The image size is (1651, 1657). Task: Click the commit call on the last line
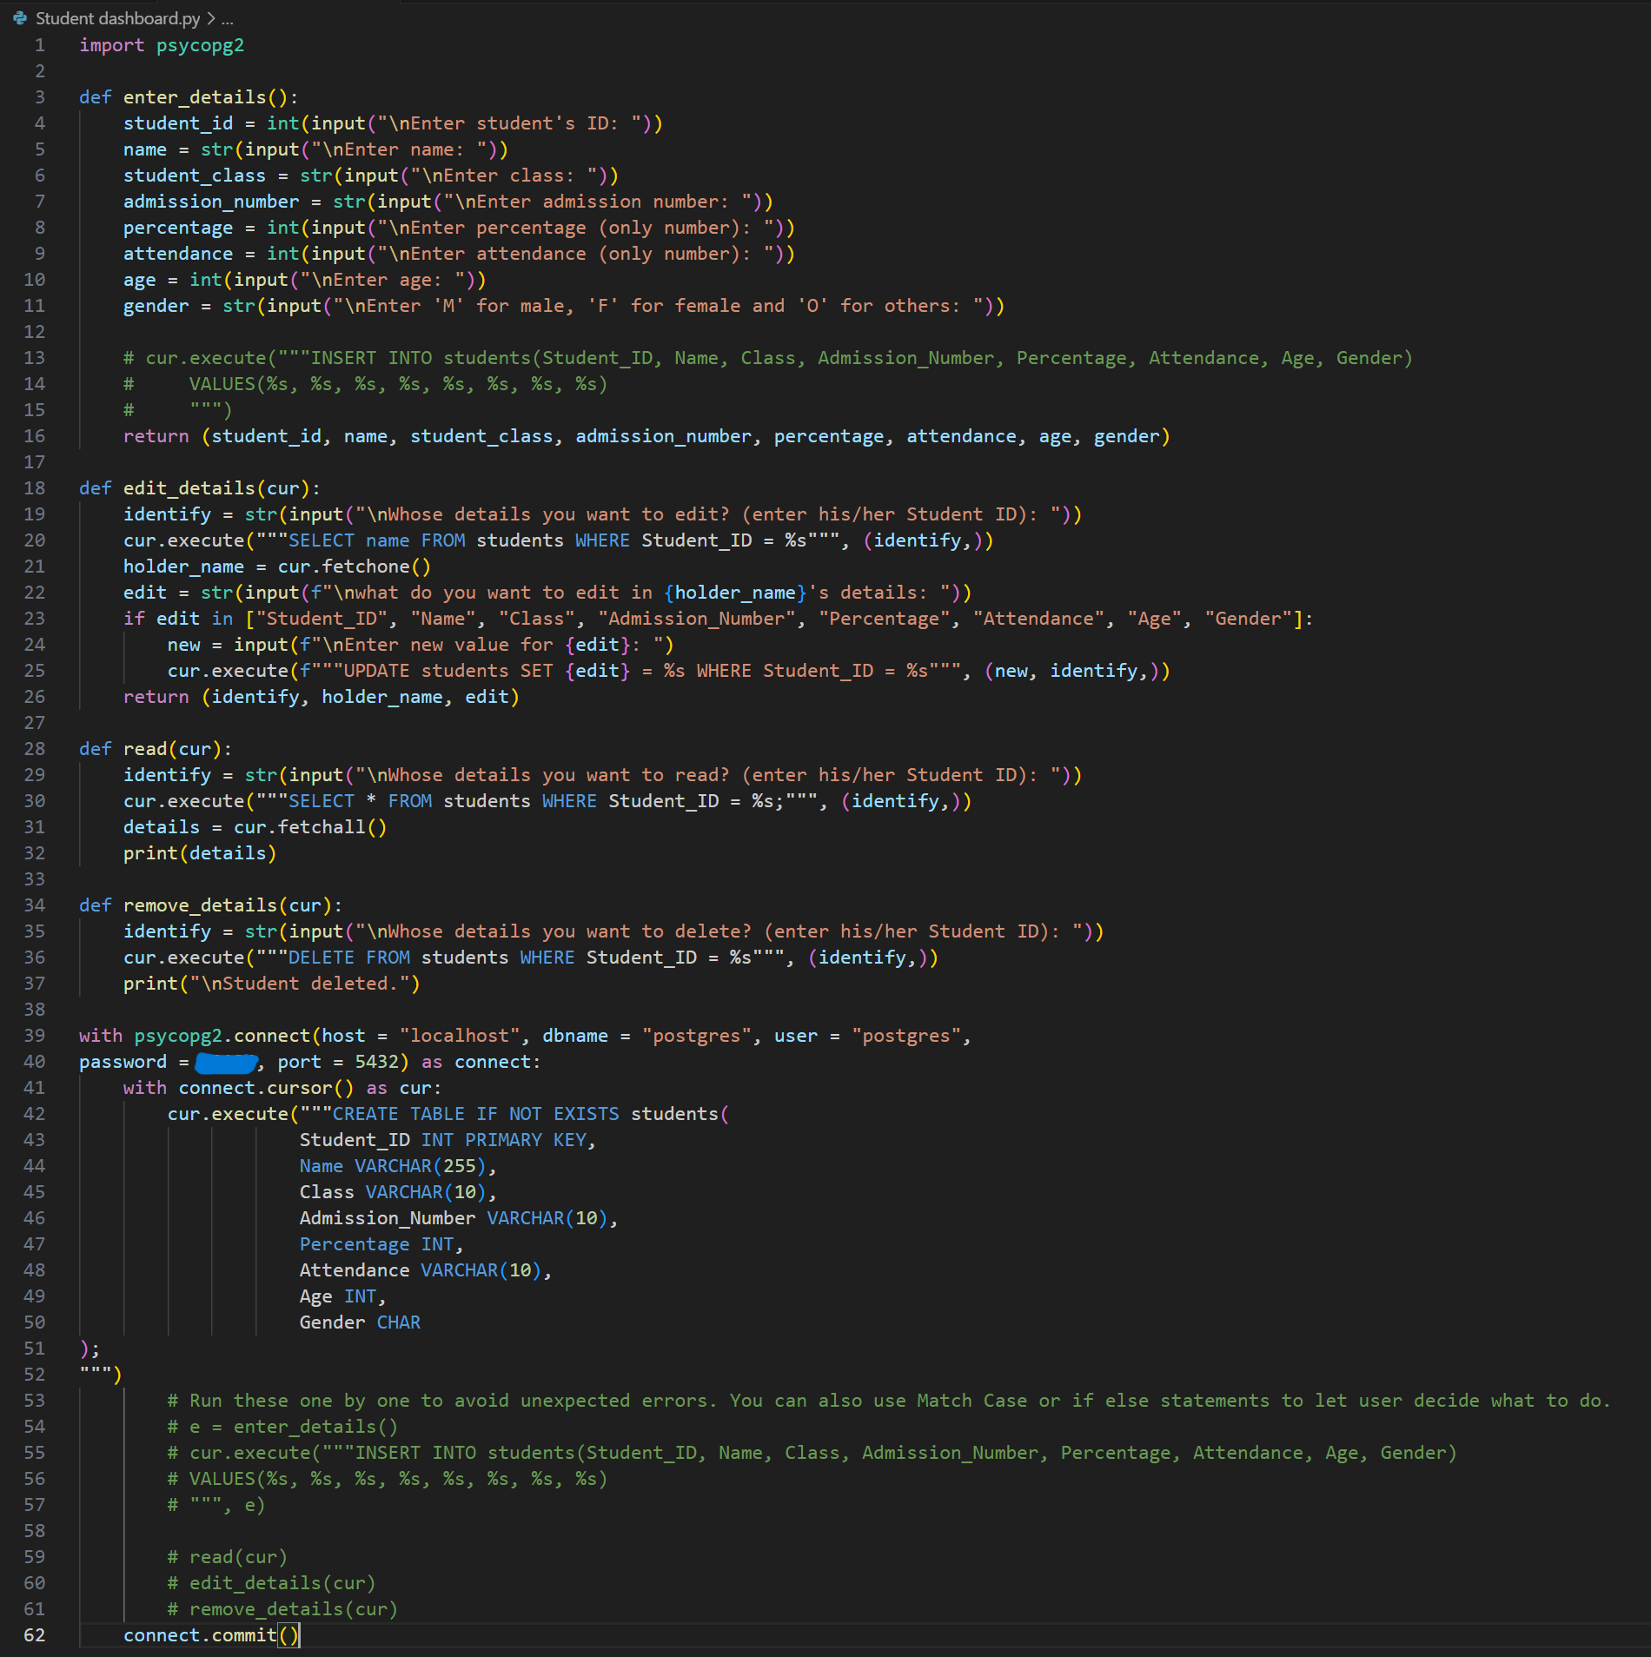(243, 1635)
